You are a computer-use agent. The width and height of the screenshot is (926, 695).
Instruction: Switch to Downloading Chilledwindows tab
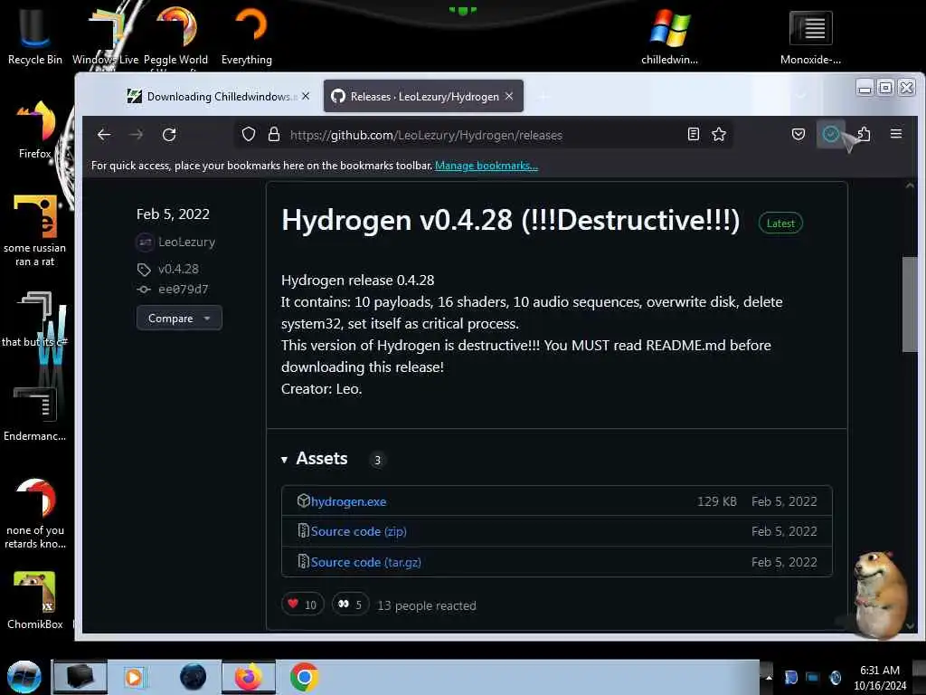pyautogui.click(x=217, y=96)
